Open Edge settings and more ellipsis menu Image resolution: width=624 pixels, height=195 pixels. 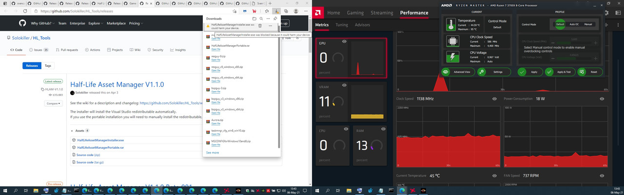(305, 11)
